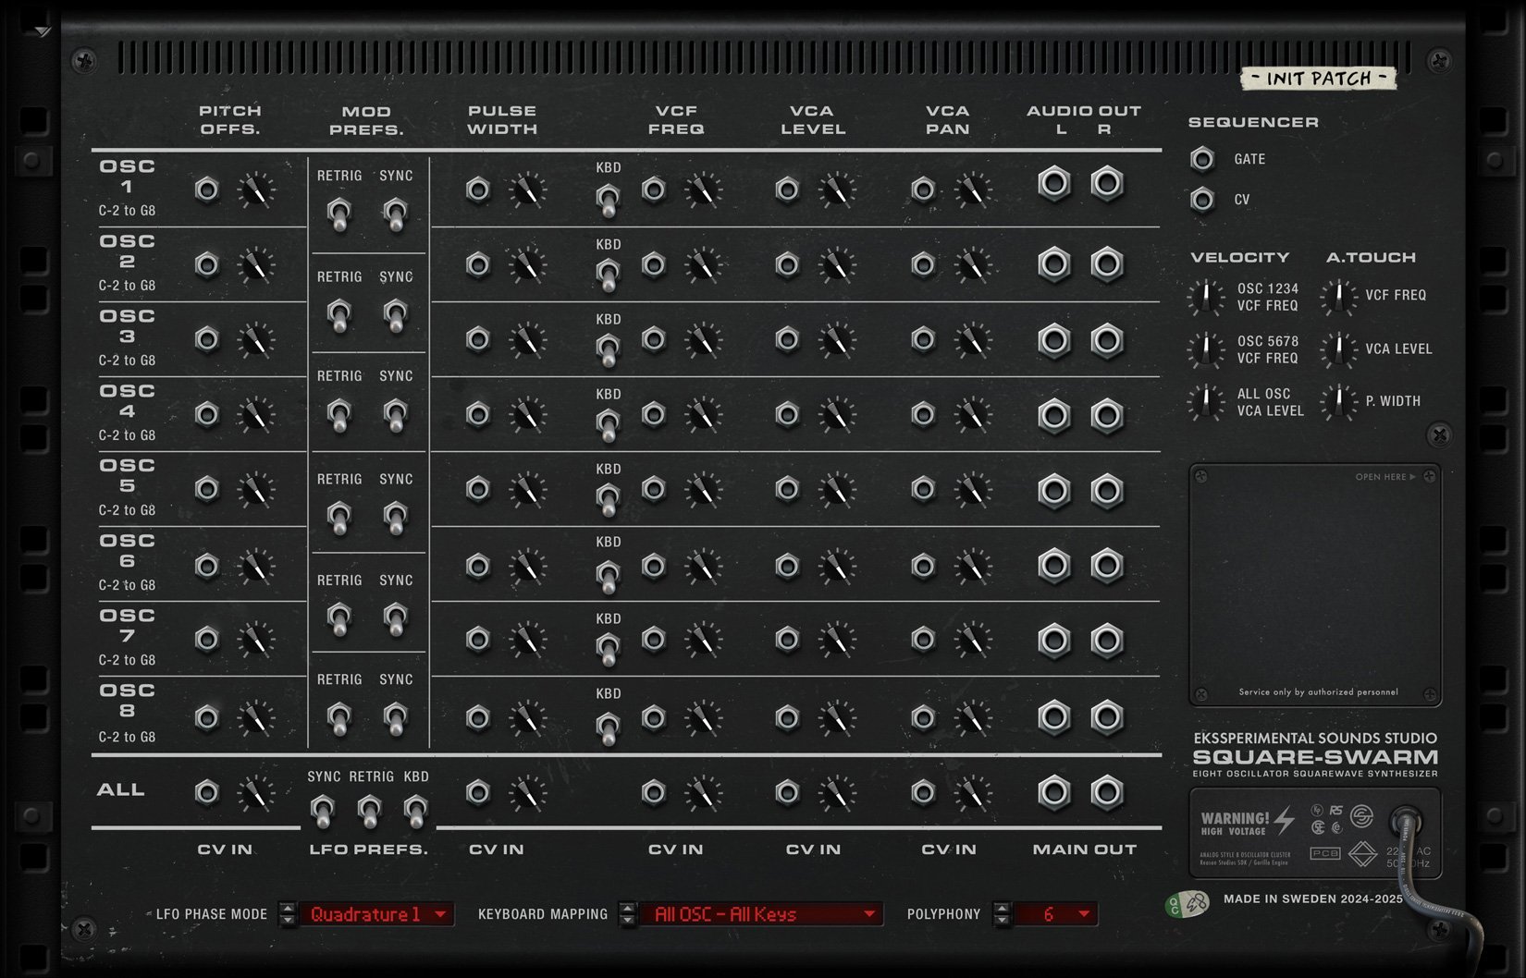
Task: Click OSC 5 VCA Level CV jack
Action: (x=787, y=489)
